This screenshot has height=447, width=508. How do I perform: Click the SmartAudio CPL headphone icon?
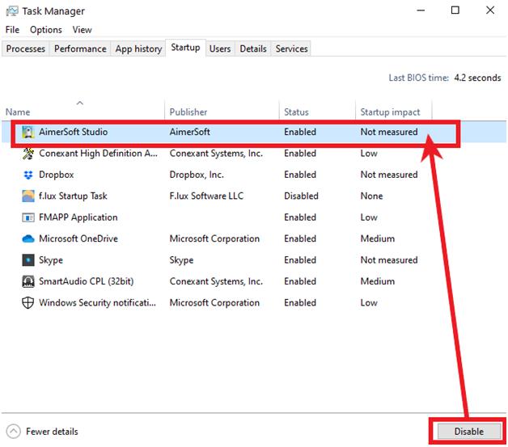(28, 281)
